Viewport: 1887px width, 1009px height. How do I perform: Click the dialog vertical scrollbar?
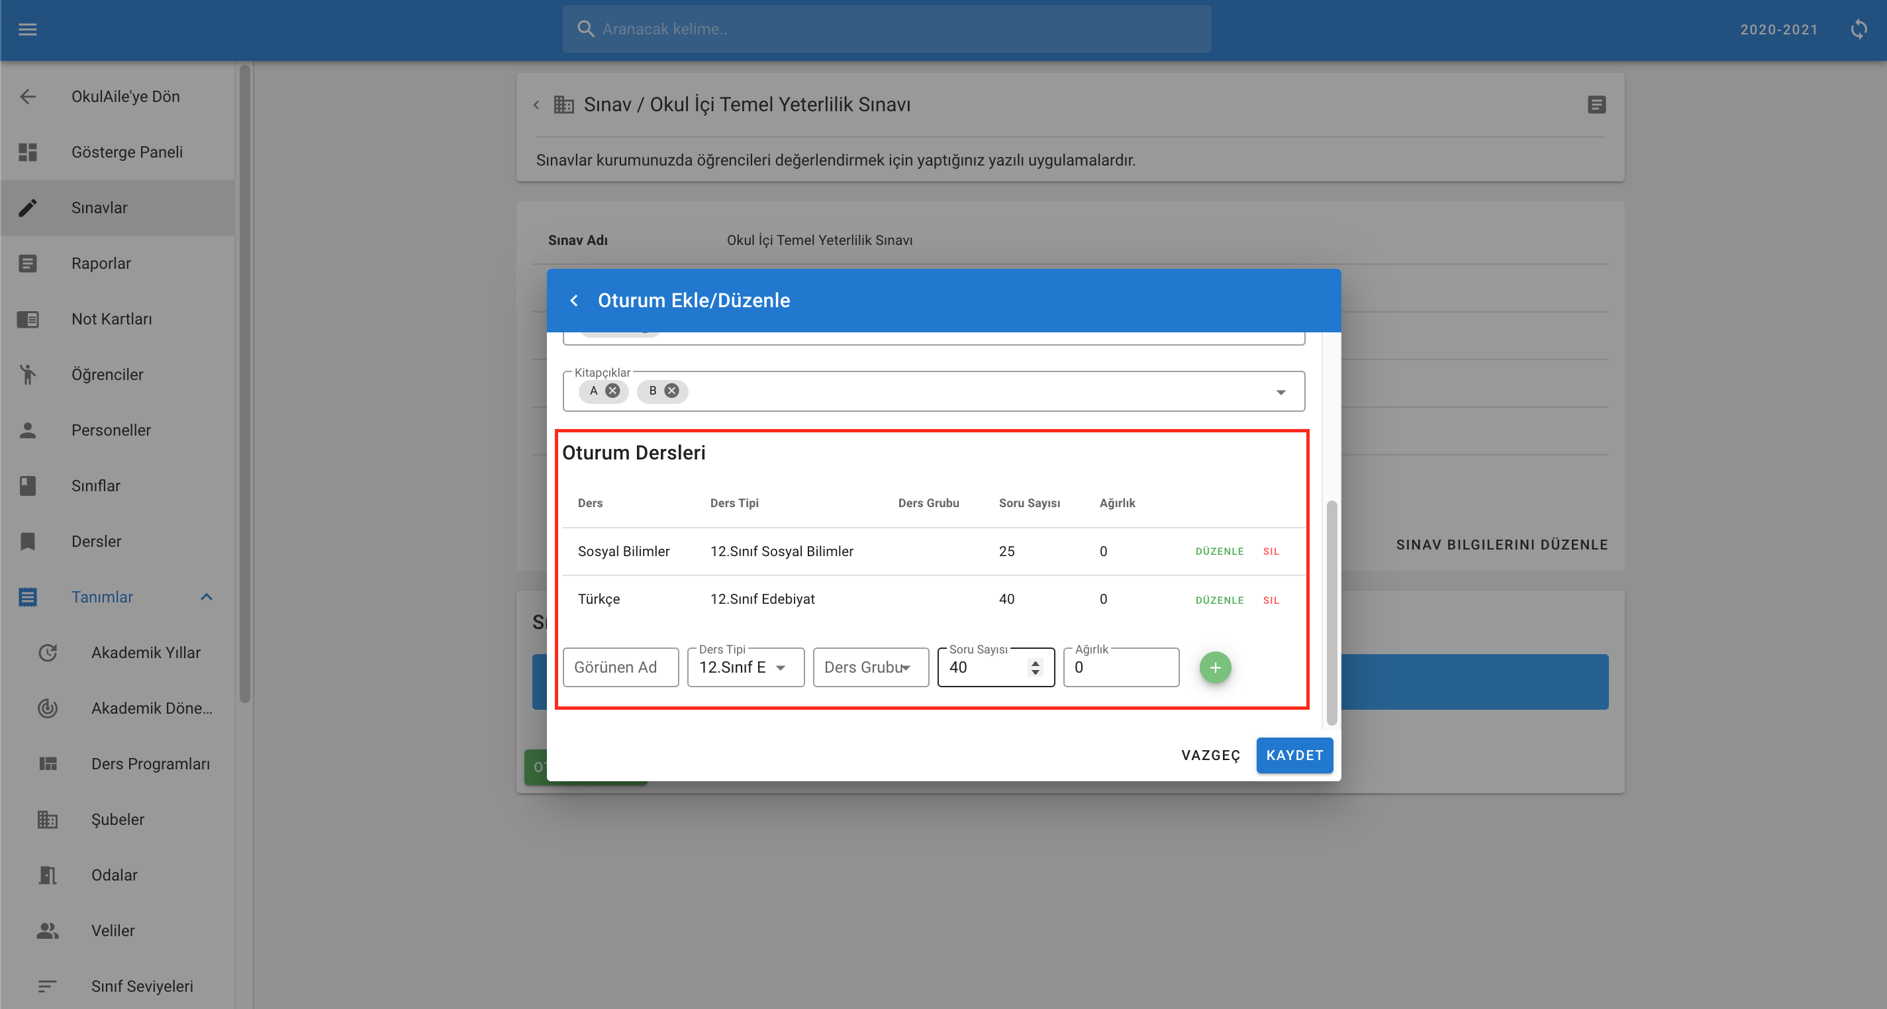(1331, 613)
